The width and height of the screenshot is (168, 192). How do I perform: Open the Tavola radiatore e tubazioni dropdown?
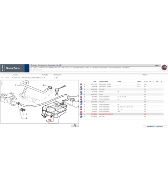(27, 77)
